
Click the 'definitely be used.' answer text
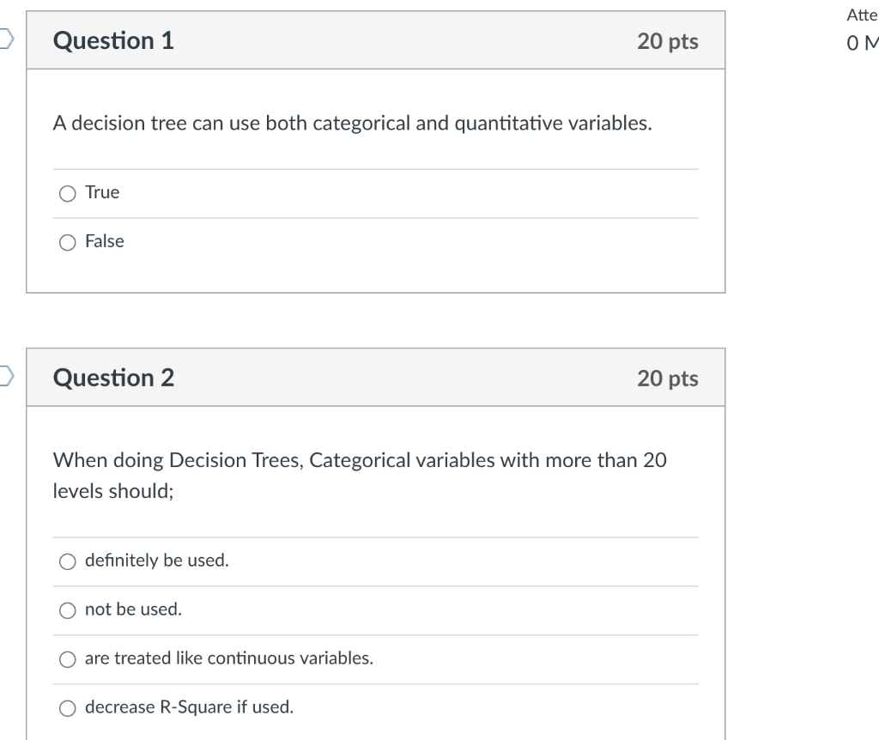(157, 560)
